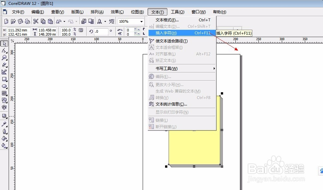The height and width of the screenshot is (190, 323).
Task: Open the 编辑(E) Edit menu
Action: [38, 12]
